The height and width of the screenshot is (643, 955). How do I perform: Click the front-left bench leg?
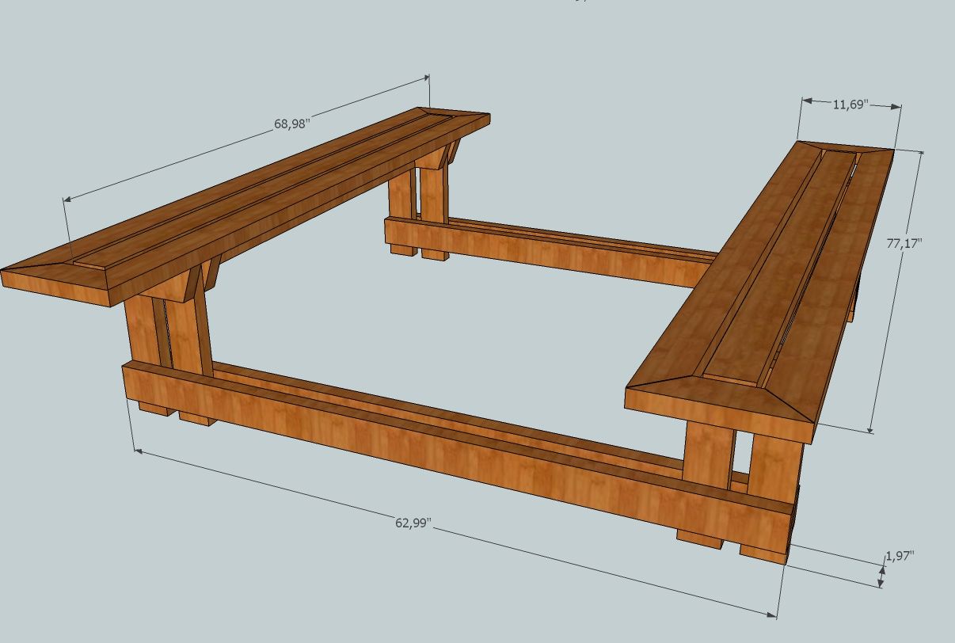(x=158, y=341)
